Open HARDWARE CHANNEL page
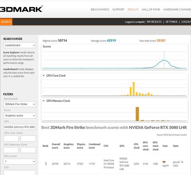Screen dimensions: 191x175 pyautogui.click(x=177, y=10)
